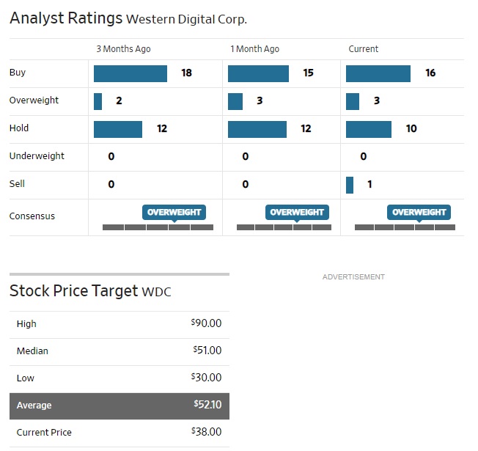Click the Overweight consensus badge 3 Months Ago
The width and height of the screenshot is (478, 451).
[x=174, y=213]
